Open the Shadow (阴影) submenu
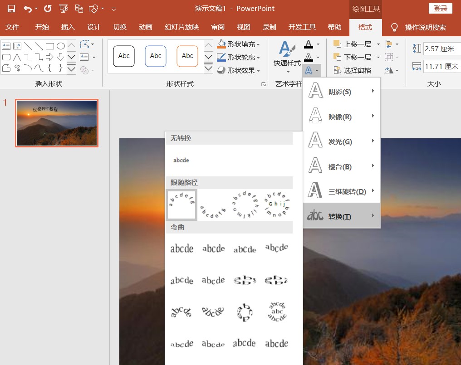 tap(341, 92)
